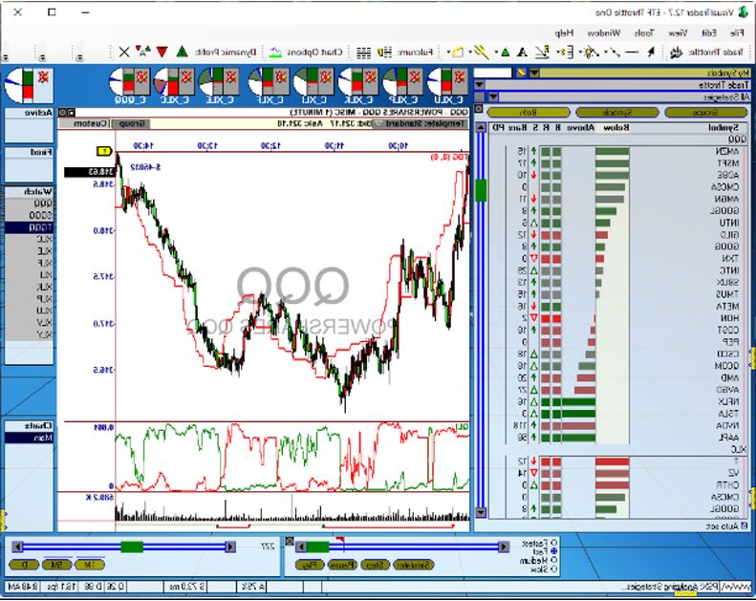Click the Trade Throttle hand icon in toolbar
Image resolution: width=756 pixels, height=601 pixels.
coord(676,52)
